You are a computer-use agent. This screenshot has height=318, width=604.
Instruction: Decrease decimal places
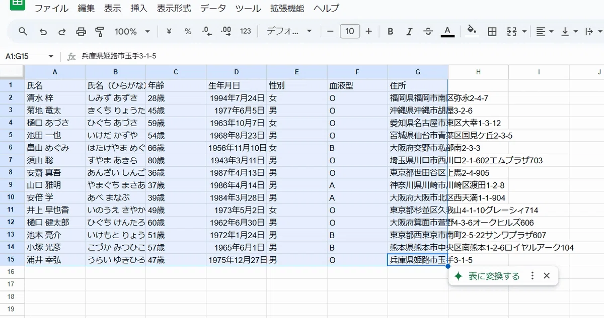pos(207,31)
